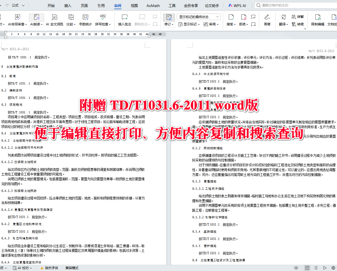Click the redo arrow in quick access bar
337x271 pixels.
tap(7, 5)
